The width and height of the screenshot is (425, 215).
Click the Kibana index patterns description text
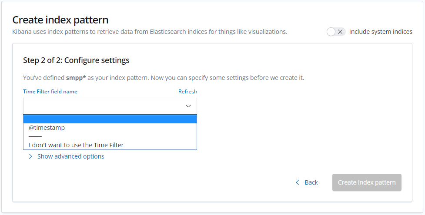(150, 32)
